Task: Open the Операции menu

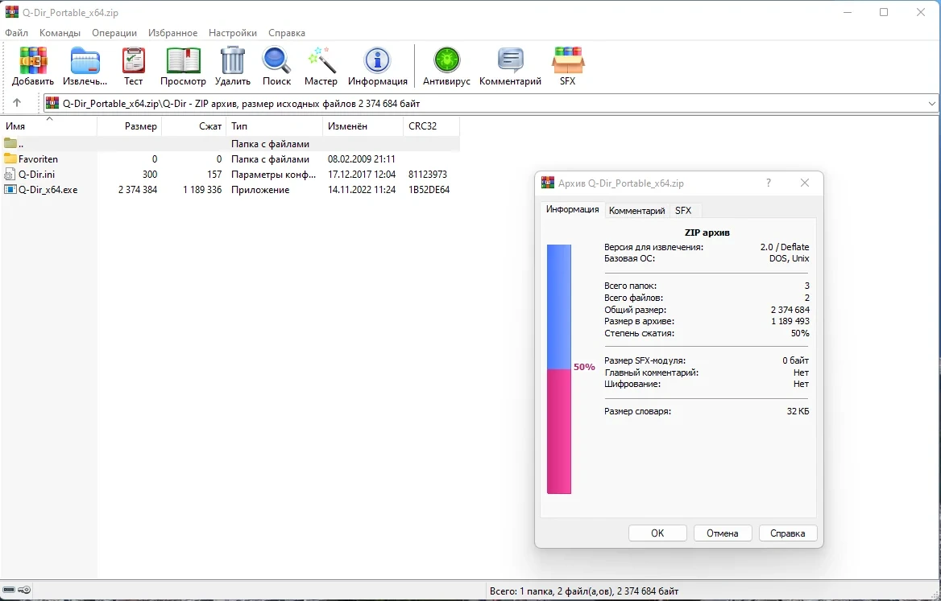Action: click(114, 33)
